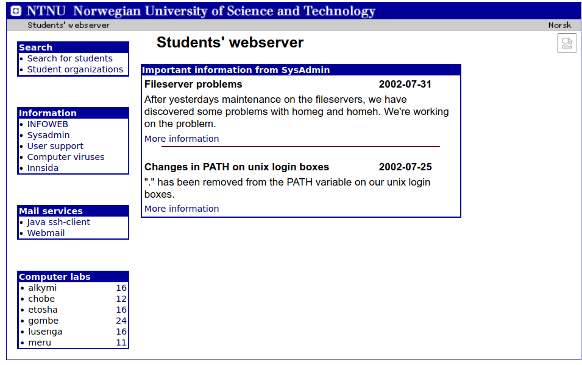Open Student organizations link
The height and width of the screenshot is (365, 582).
75,70
